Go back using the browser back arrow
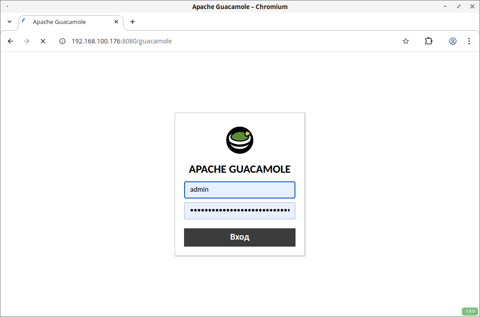The image size is (480, 317). coord(11,41)
